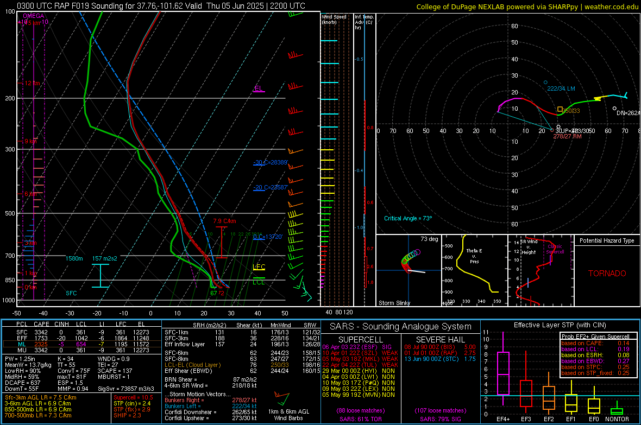Click the SR Wind v. Height inset title
Screen dimensions: 641x425
(529, 247)
